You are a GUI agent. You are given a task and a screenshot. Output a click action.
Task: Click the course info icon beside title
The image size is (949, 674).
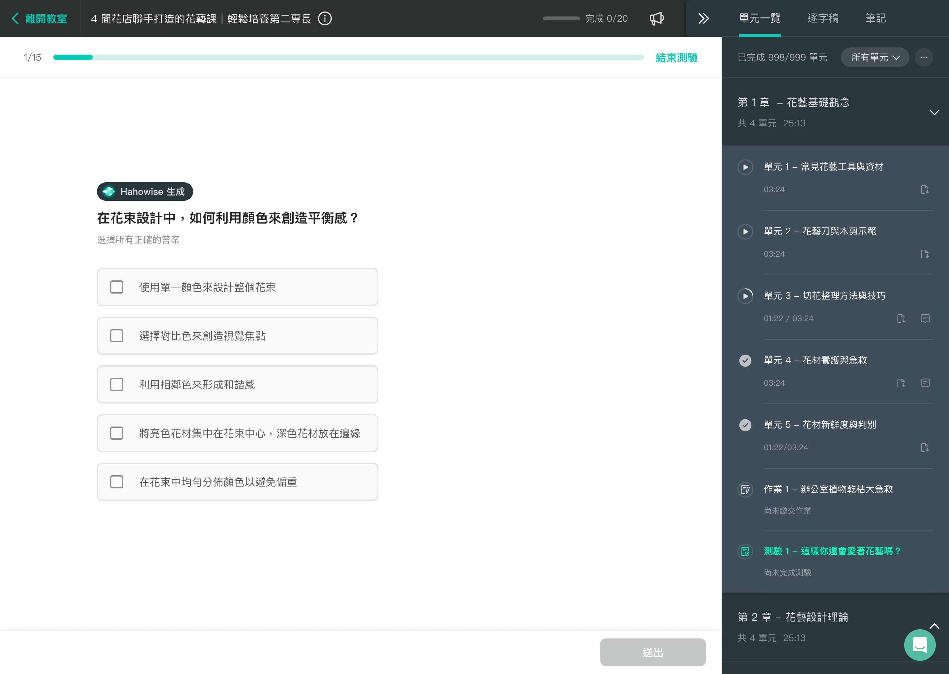(x=325, y=19)
